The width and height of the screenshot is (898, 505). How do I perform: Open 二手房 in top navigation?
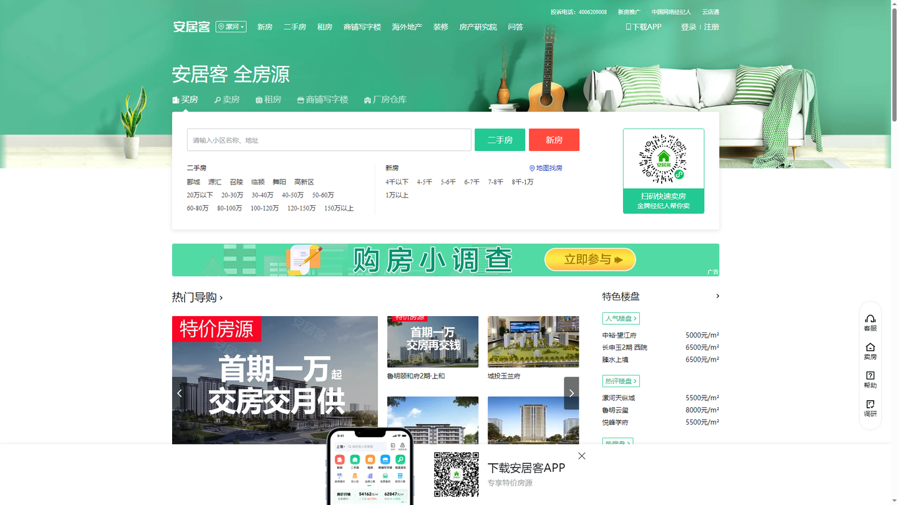click(x=294, y=27)
